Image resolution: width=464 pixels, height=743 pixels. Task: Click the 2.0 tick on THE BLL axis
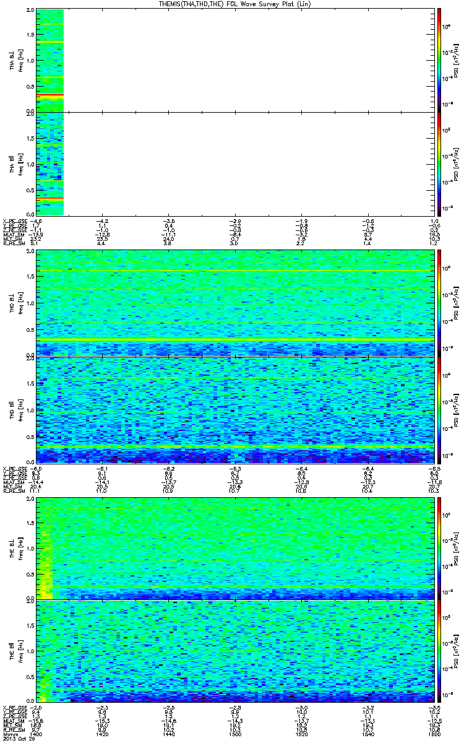coord(31,499)
